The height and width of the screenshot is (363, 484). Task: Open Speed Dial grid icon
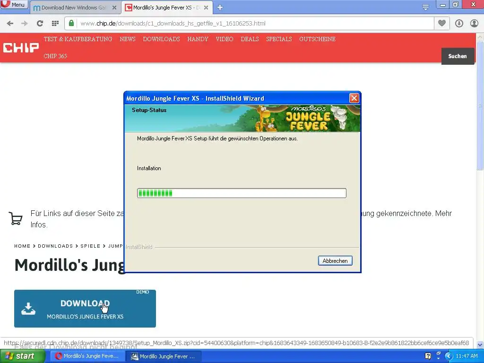point(55,24)
